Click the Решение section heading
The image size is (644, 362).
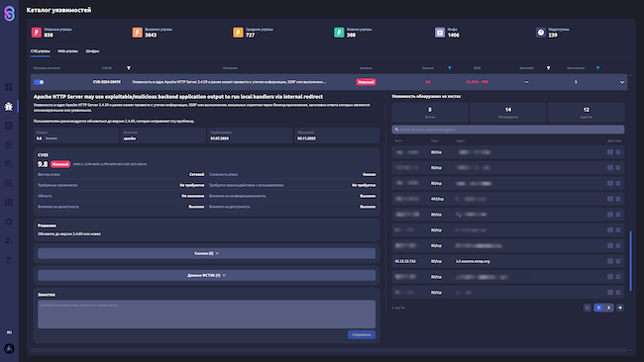tap(47, 226)
